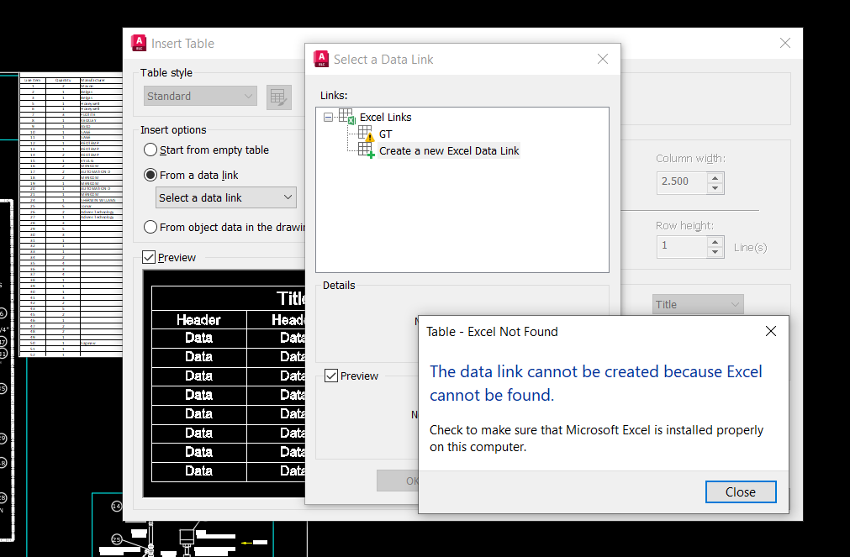This screenshot has height=557, width=850.
Task: Click the AutoCAD logo in Select a Data Link
Action: pyautogui.click(x=321, y=59)
